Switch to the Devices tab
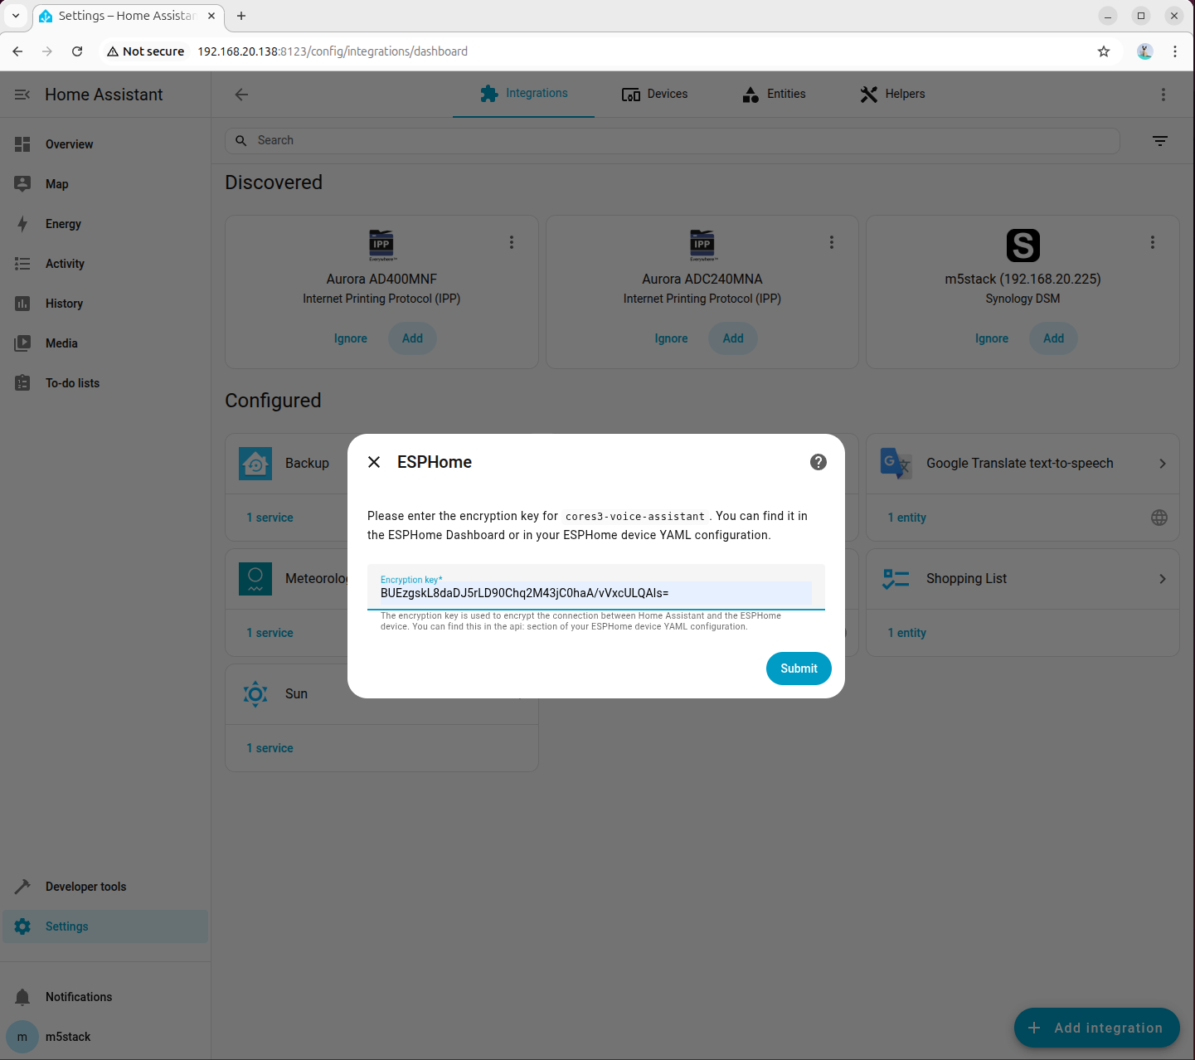1195x1060 pixels. click(654, 94)
